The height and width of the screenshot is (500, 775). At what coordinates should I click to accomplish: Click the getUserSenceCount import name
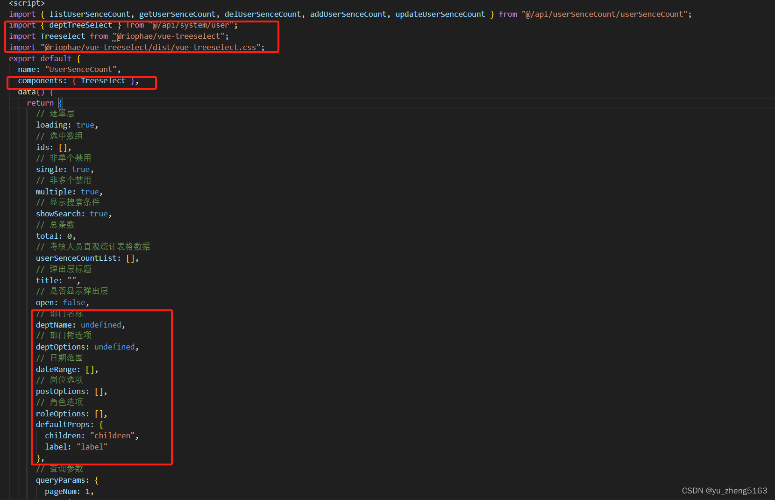177,14
